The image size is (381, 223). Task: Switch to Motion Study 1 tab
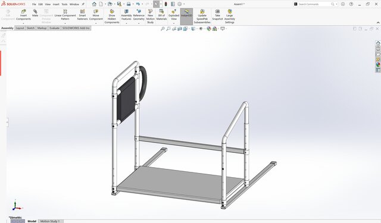coord(50,221)
